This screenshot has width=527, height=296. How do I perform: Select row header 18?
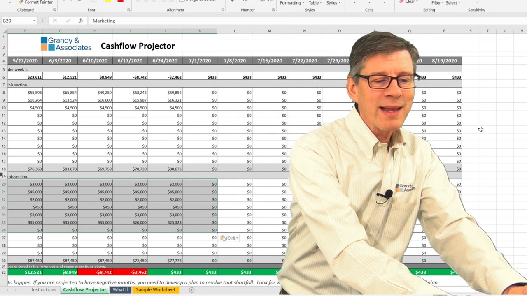(4, 169)
